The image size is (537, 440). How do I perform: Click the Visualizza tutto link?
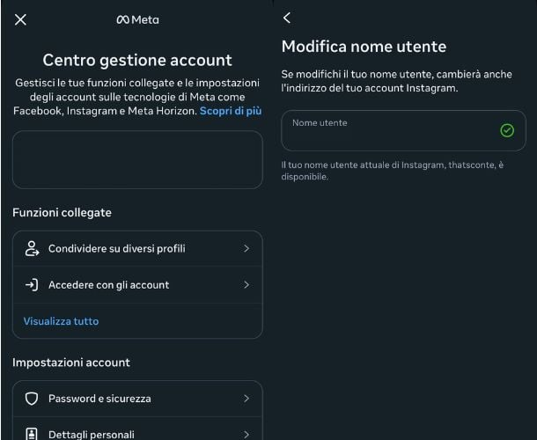point(61,321)
